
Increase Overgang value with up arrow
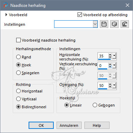[110, 84]
